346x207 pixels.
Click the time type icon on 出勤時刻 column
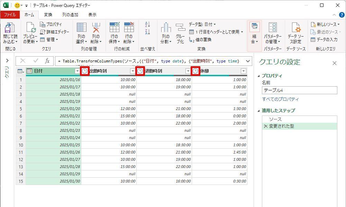click(84, 71)
